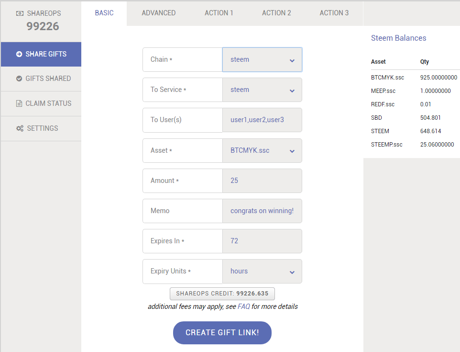Click the Expires In field showing 72
460x352 pixels.
[x=262, y=241]
